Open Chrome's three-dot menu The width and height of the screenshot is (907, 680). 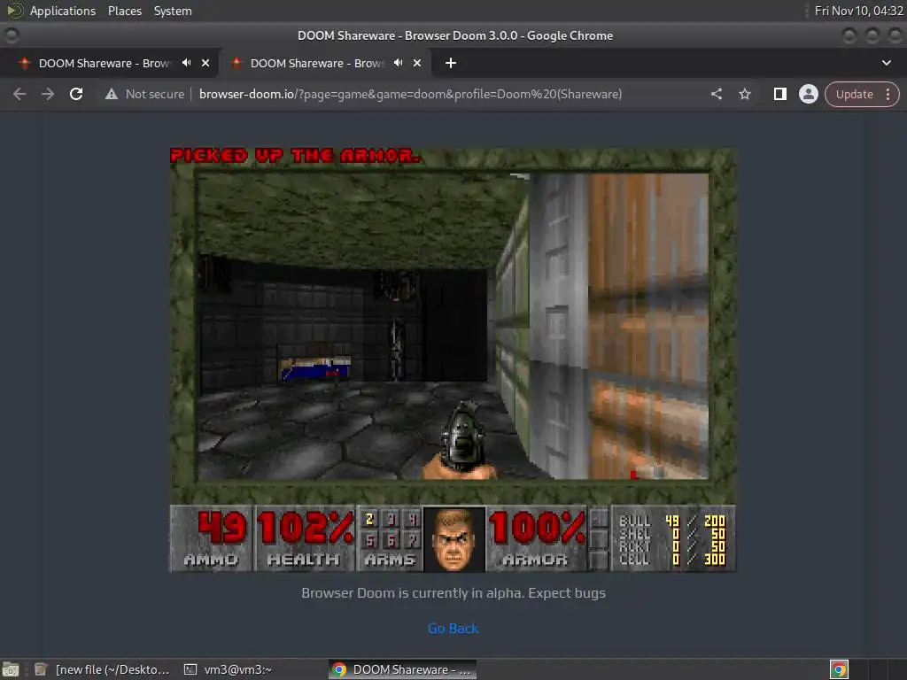[888, 94]
